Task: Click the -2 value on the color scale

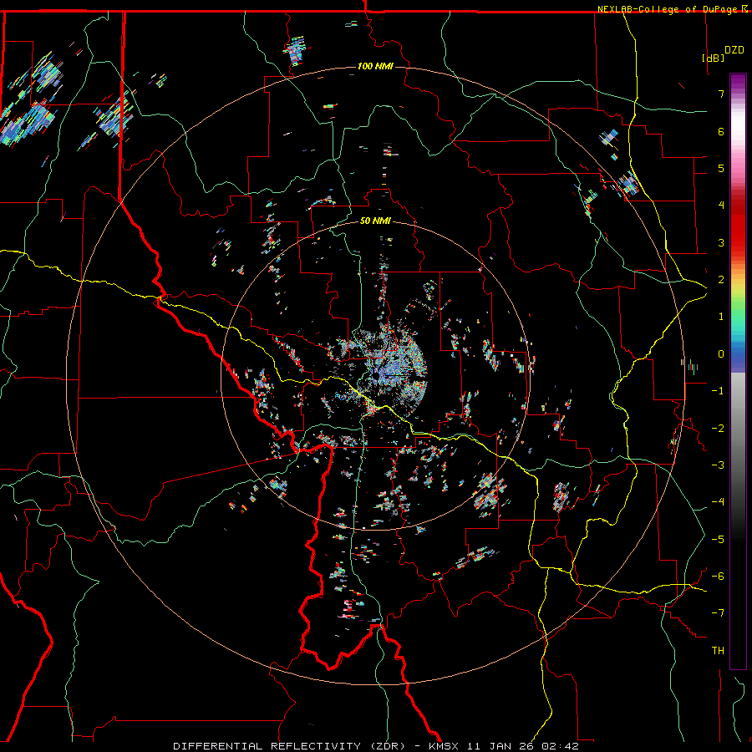Action: click(x=718, y=429)
